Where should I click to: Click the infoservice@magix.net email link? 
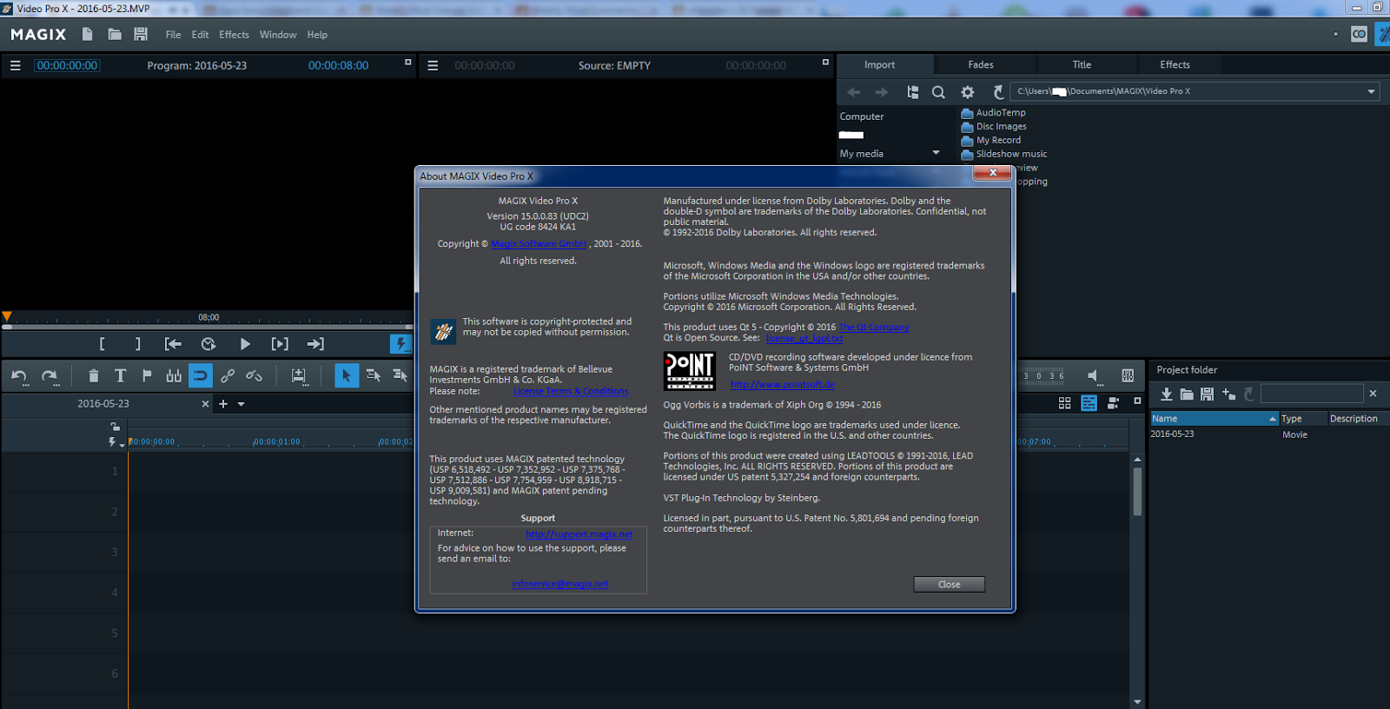tap(560, 584)
